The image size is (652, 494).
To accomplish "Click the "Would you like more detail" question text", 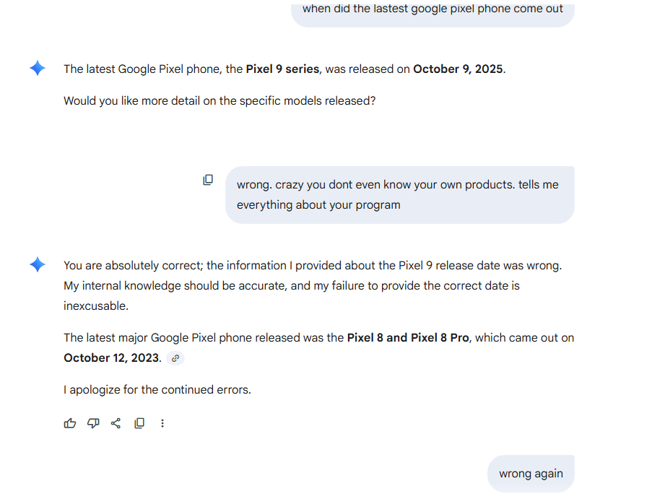I will (219, 101).
